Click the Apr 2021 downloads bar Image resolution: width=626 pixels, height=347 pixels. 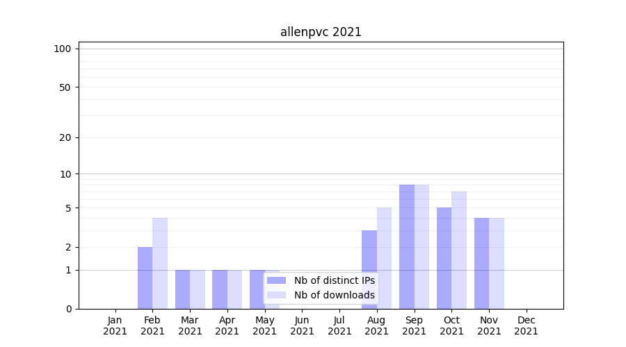pyautogui.click(x=234, y=289)
